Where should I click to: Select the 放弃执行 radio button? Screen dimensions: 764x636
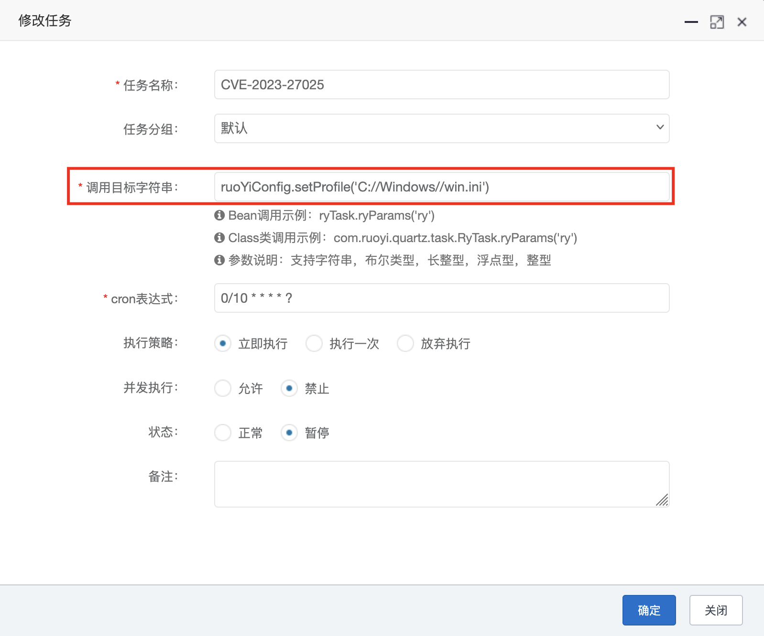405,343
